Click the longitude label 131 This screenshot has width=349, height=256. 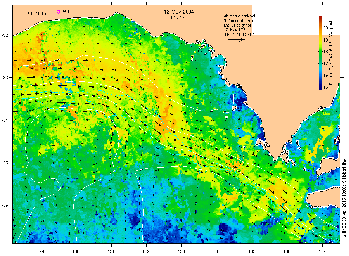click(x=111, y=251)
